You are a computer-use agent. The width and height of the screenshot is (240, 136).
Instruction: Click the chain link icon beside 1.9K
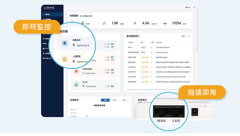[104, 23]
